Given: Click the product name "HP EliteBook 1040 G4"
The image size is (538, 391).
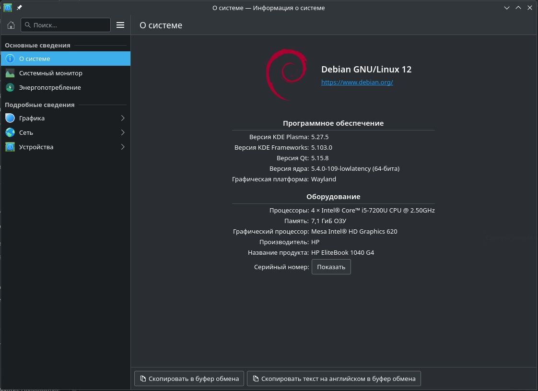Looking at the screenshot, I should click(x=342, y=253).
